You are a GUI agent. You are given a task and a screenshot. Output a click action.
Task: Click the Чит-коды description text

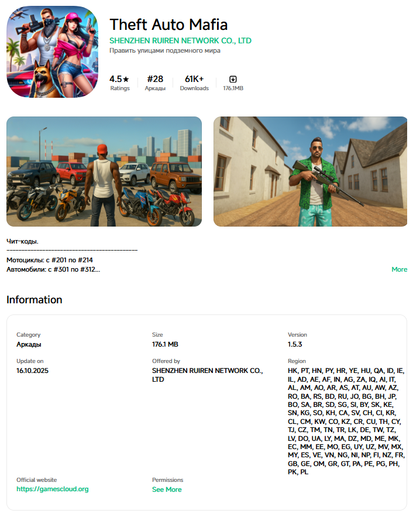(x=23, y=241)
